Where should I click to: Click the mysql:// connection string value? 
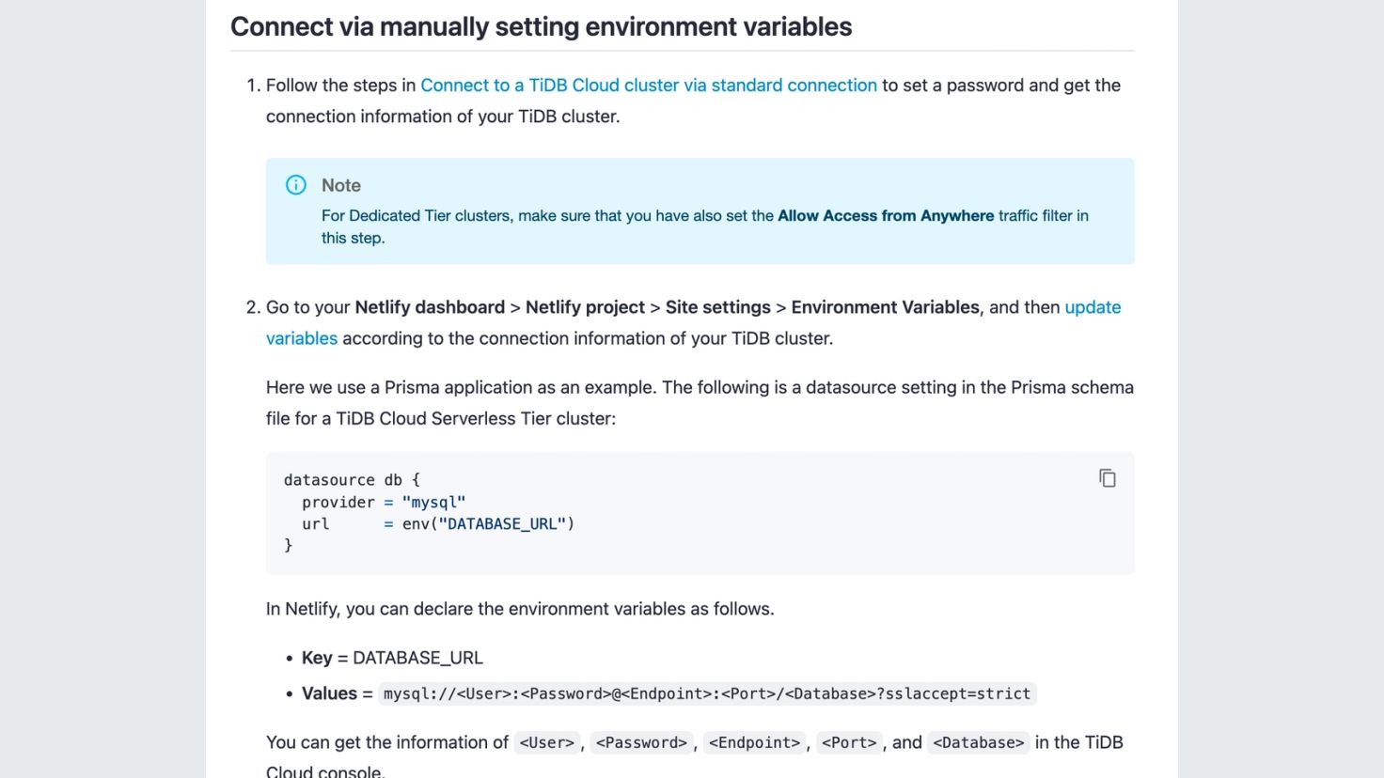(707, 694)
